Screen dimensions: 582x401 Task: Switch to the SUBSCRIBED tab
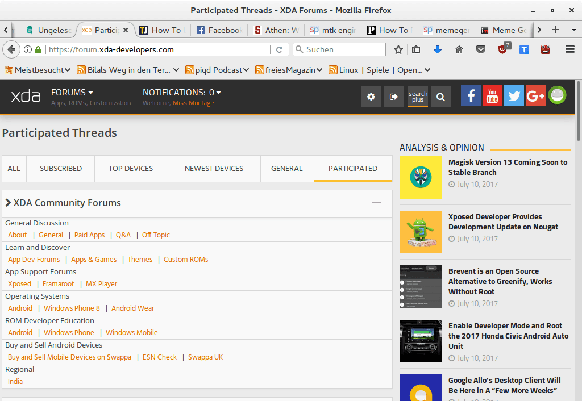(x=61, y=169)
